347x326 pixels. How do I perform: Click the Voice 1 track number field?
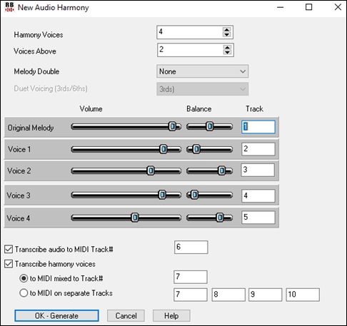pos(258,149)
